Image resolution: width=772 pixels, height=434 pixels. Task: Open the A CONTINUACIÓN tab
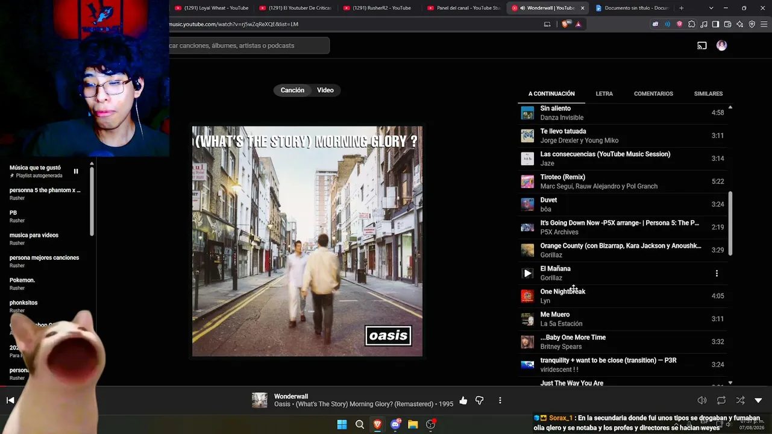coord(551,94)
